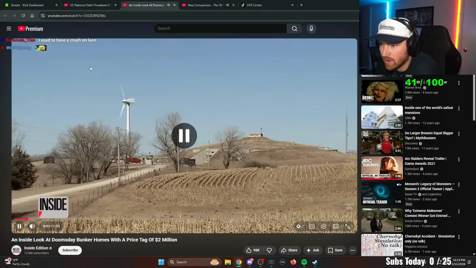Open options menu for the Chernobyl video
This screenshot has height=268, width=476.
[459, 237]
